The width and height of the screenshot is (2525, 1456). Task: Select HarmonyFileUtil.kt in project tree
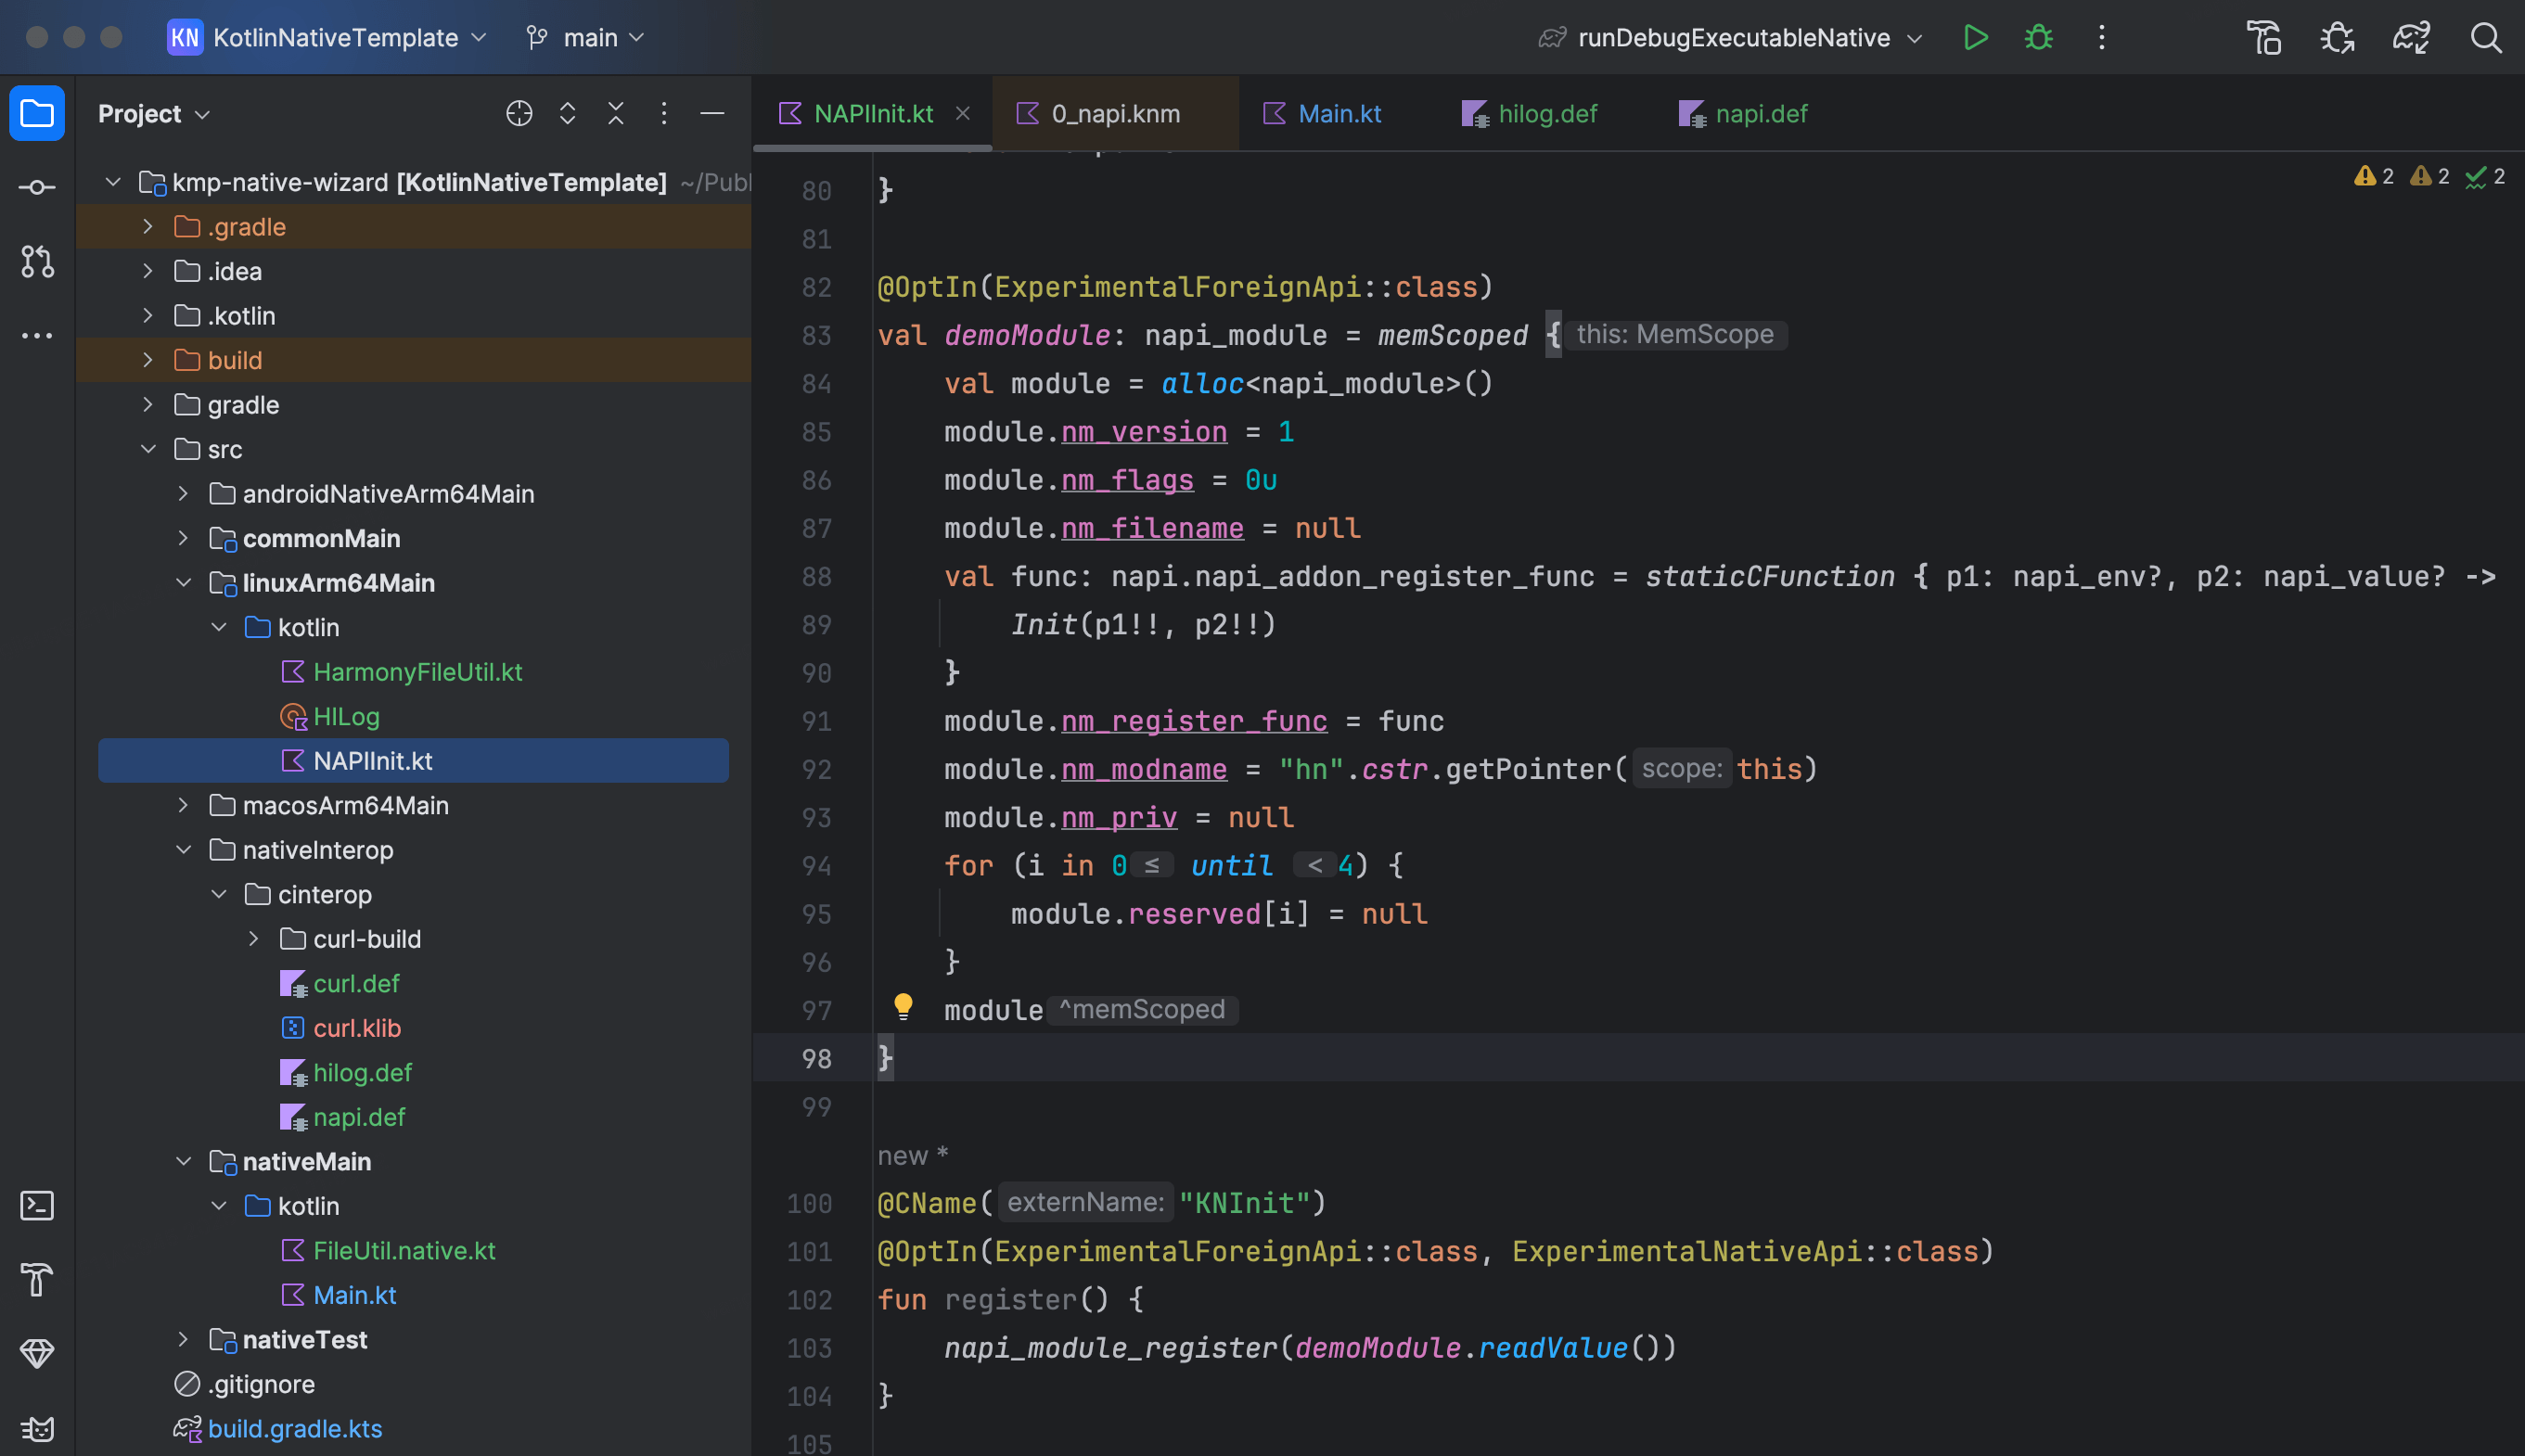tap(417, 671)
